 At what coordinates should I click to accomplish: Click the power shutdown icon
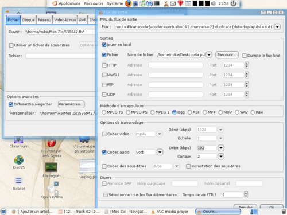pos(233,3)
